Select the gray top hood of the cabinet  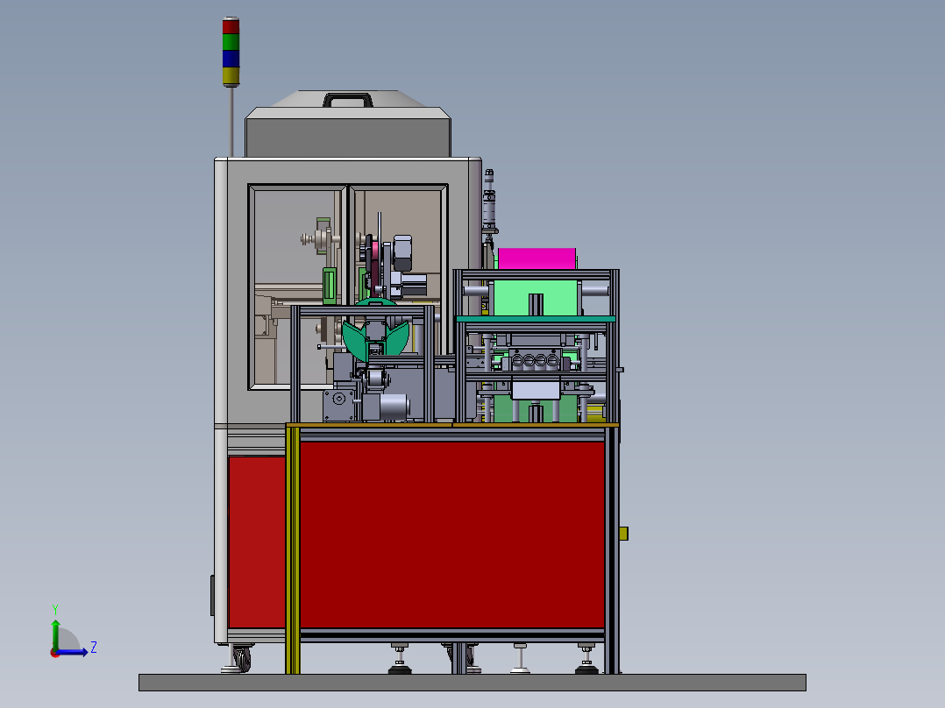[348, 137]
